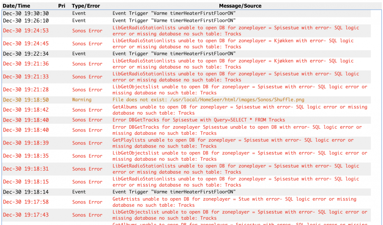Click the GetAlbums error message at 19:18:42
This screenshot has width=383, height=225.
click(x=239, y=110)
